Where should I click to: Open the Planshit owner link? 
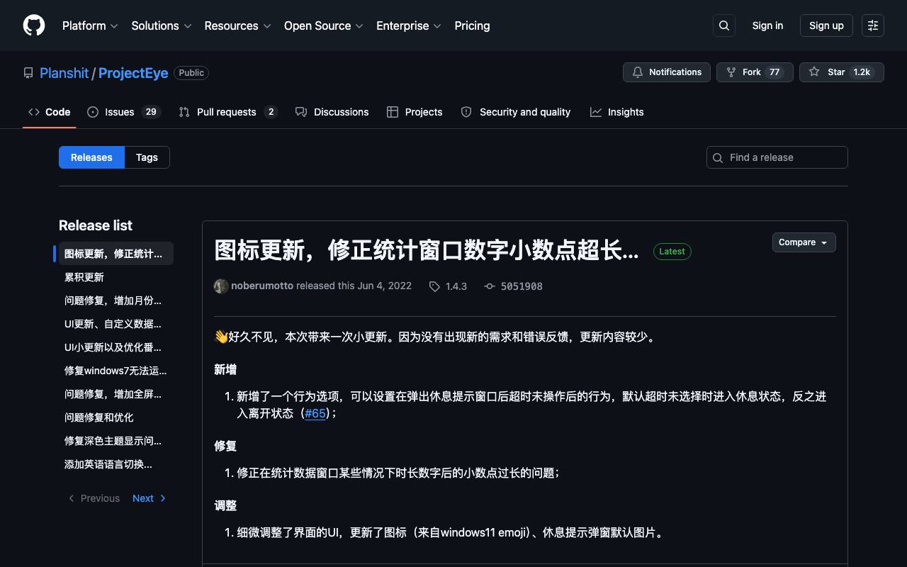[64, 73]
